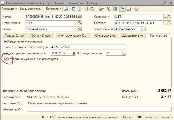Click magnifier icon beside Контрагент field

[169, 17]
